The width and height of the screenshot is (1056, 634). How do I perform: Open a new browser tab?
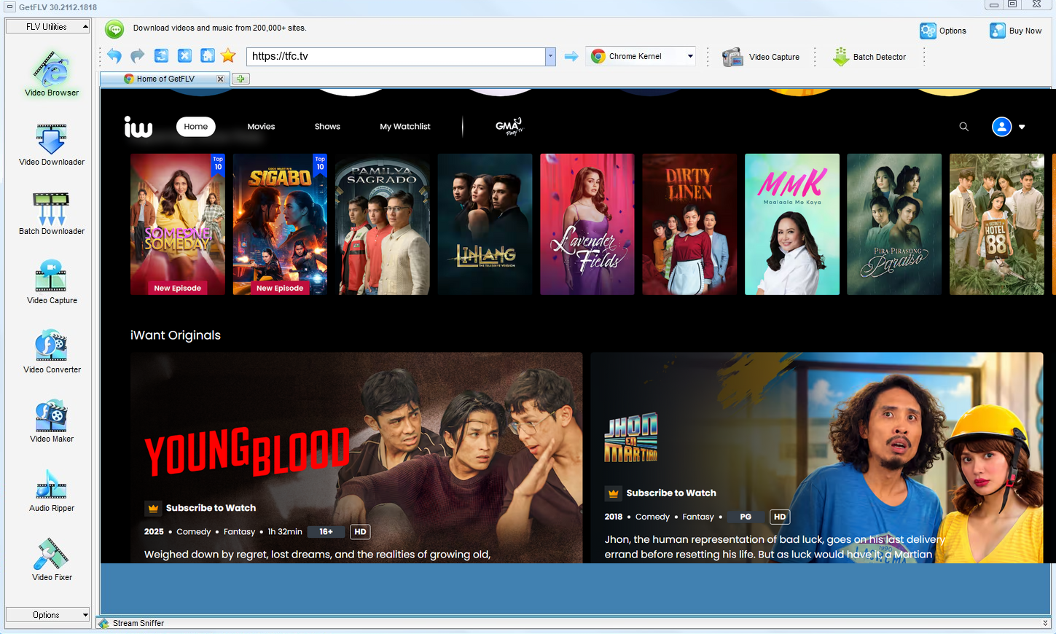(240, 79)
